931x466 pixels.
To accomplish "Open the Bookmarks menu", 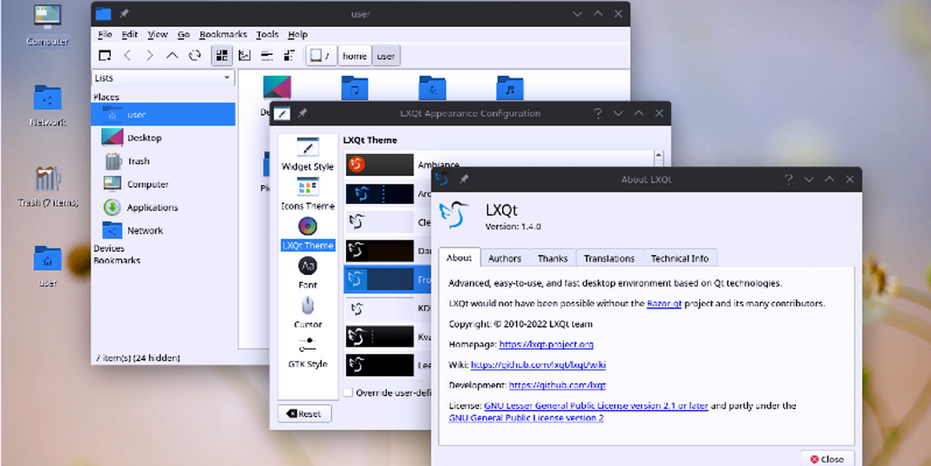I will pos(223,34).
